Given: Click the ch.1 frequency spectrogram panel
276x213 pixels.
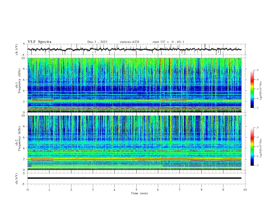Looking at the screenshot, I should (134, 85).
